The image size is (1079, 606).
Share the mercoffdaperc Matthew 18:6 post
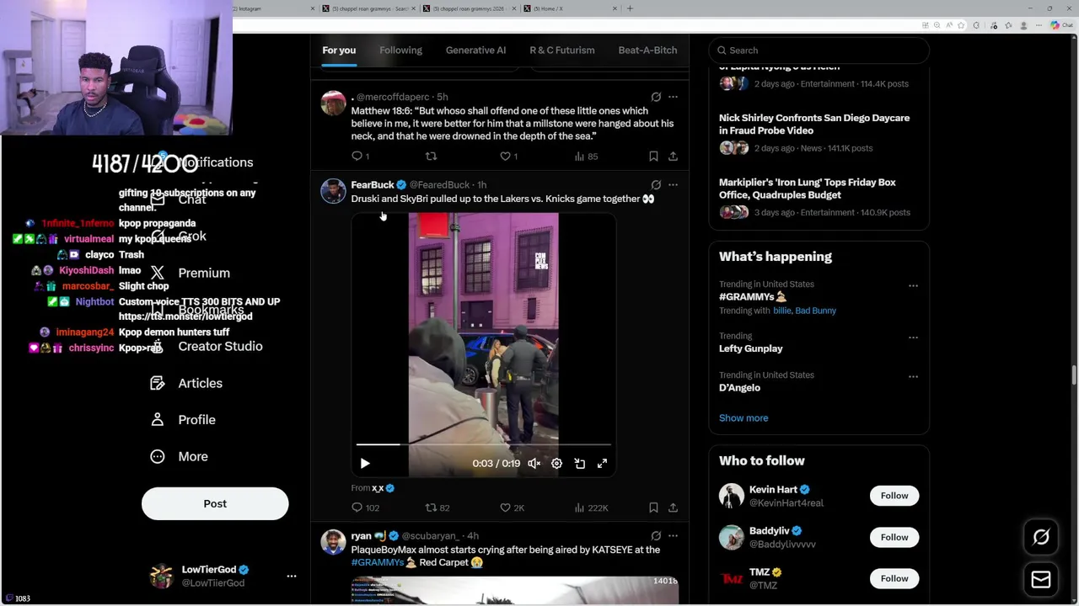tap(673, 156)
